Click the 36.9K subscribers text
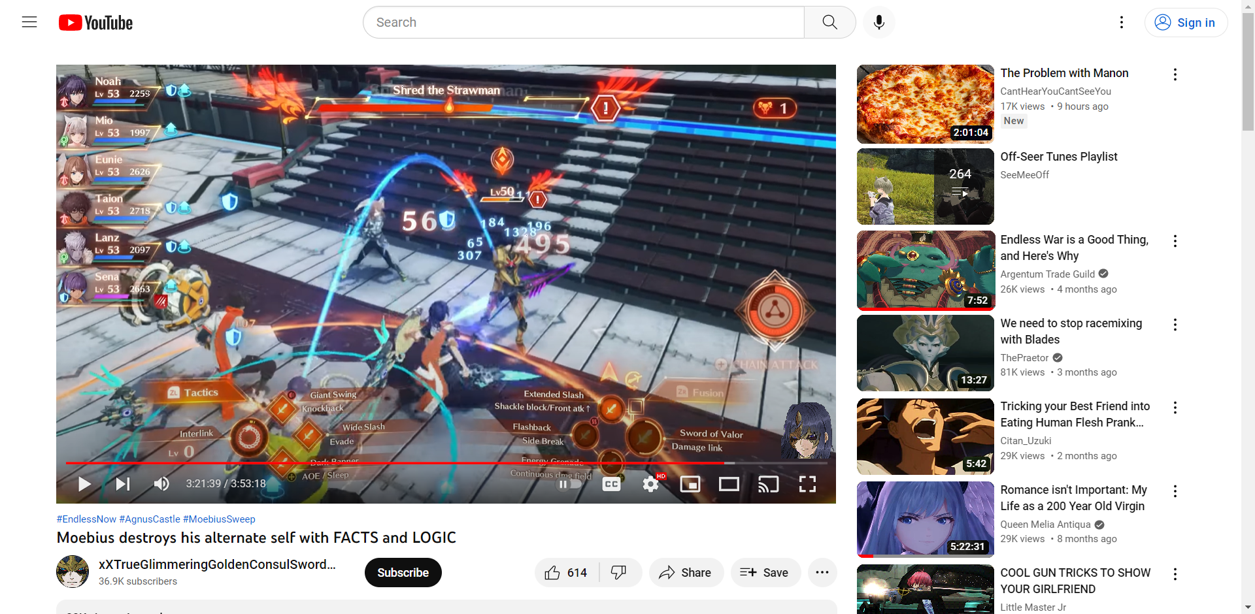This screenshot has height=614, width=1255. pyautogui.click(x=138, y=581)
